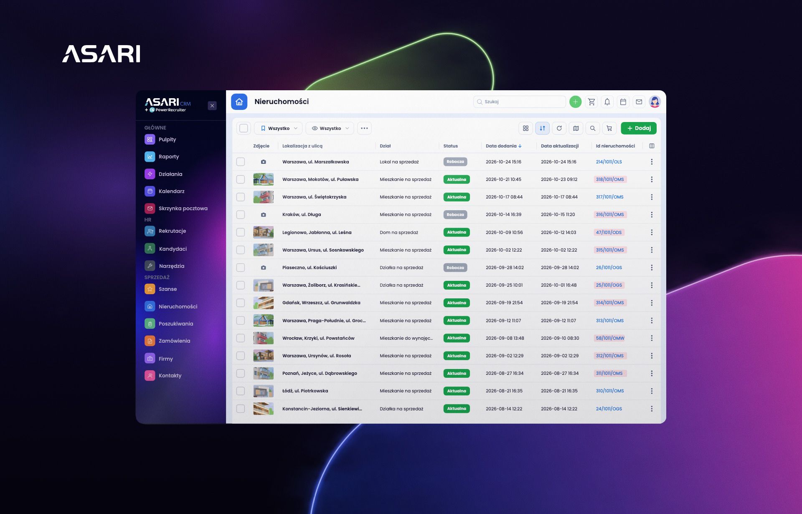Viewport: 802px width, 514px height.
Task: Open the user avatar profile
Action: click(655, 102)
